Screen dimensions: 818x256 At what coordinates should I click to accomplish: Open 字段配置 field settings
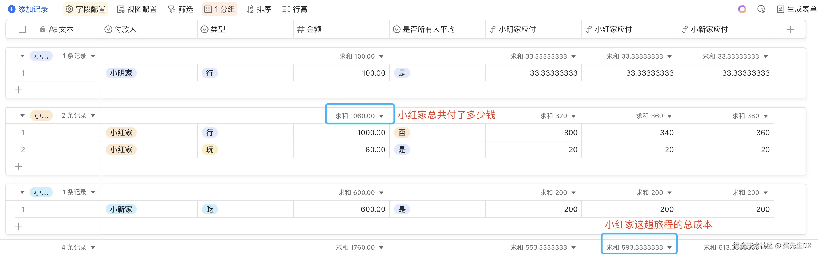[85, 9]
